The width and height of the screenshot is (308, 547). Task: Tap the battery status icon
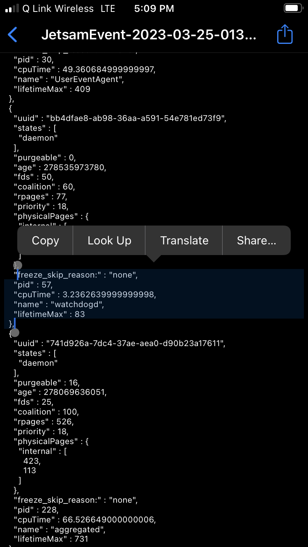point(293,9)
